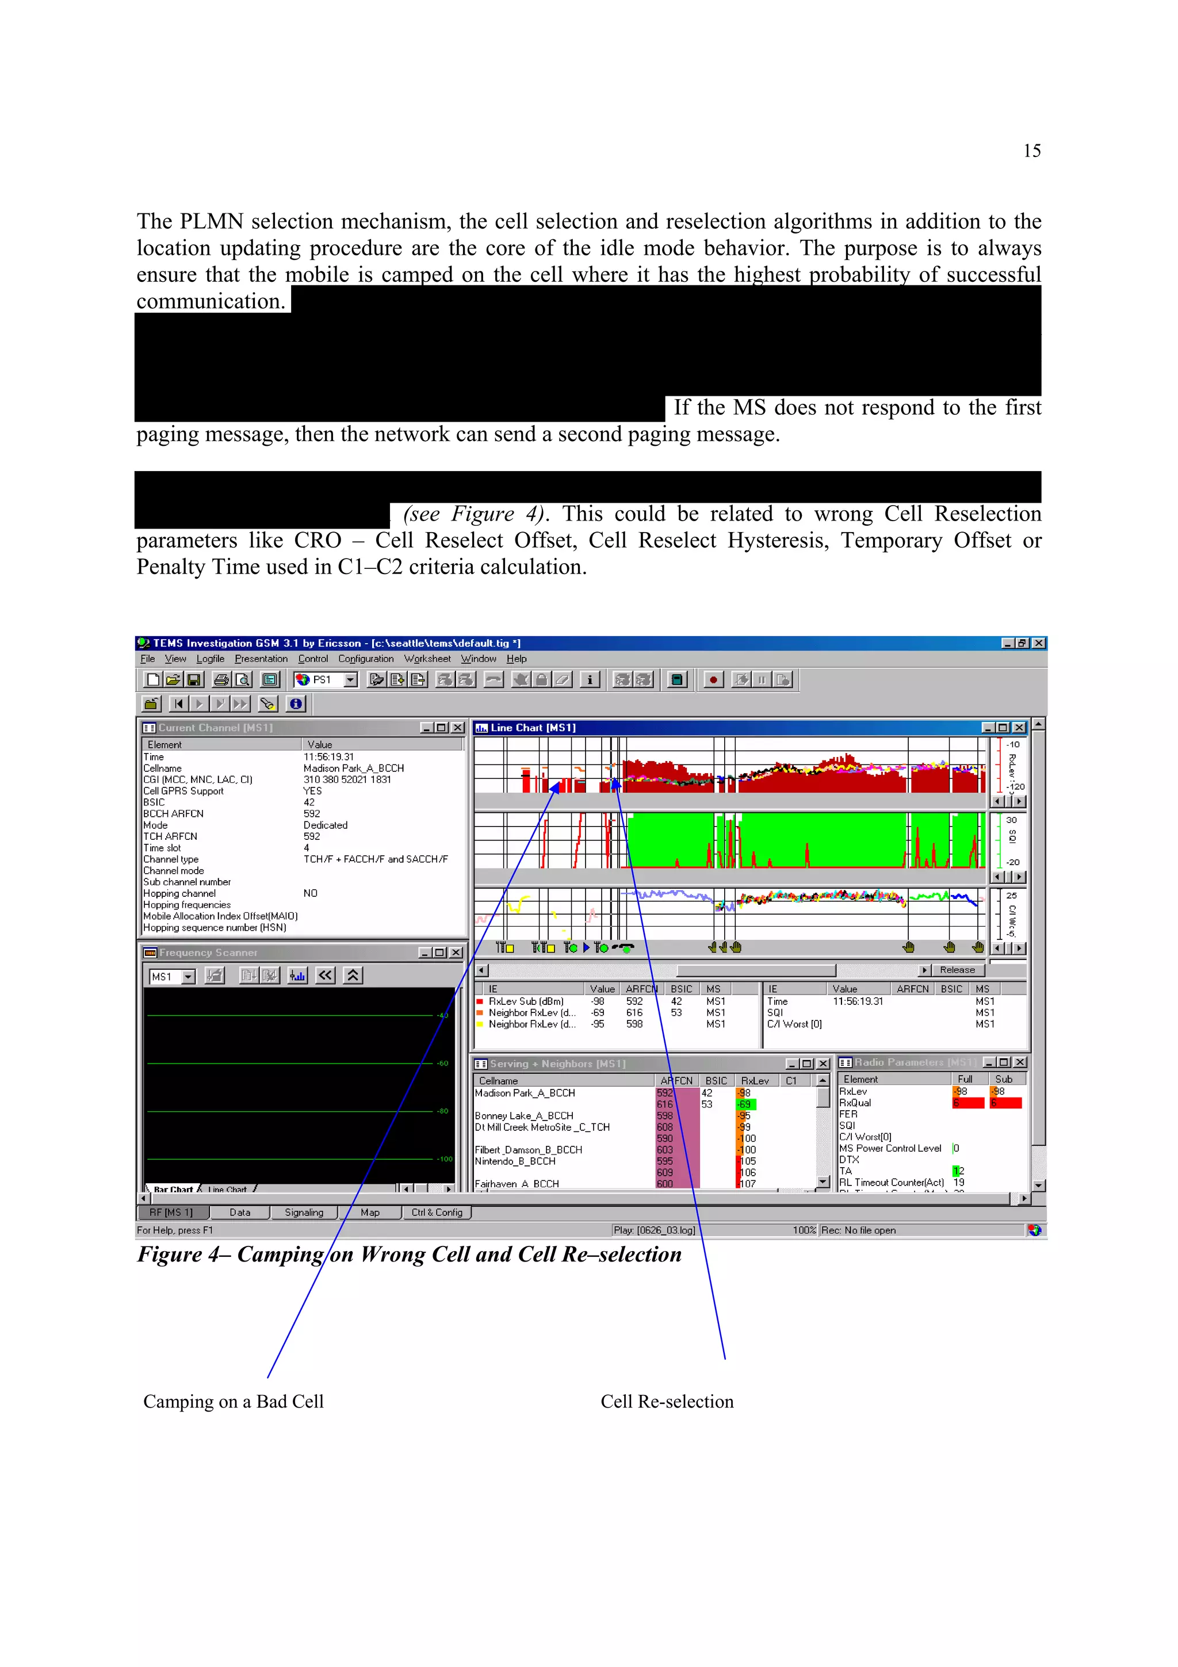Click the Serving + Neighbors scrollbar up arrow
The height and width of the screenshot is (1667, 1178).
pyautogui.click(x=823, y=1080)
